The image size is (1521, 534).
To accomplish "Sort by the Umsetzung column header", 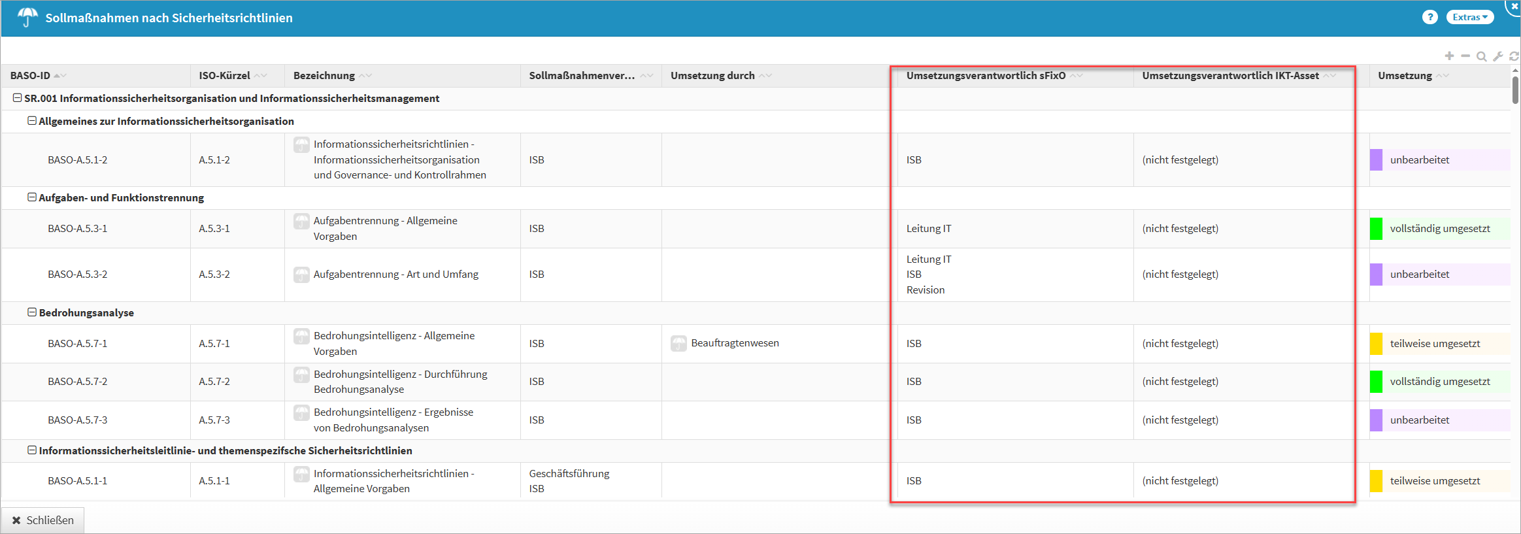I will pos(1405,76).
